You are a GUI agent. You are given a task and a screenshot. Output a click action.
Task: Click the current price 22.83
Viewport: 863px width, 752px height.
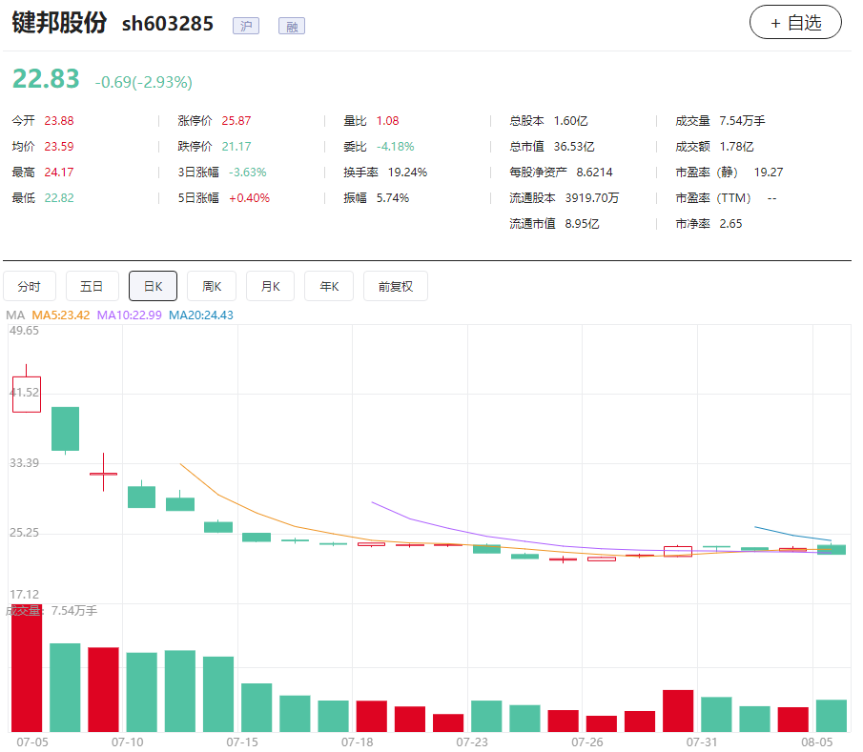coord(46,79)
